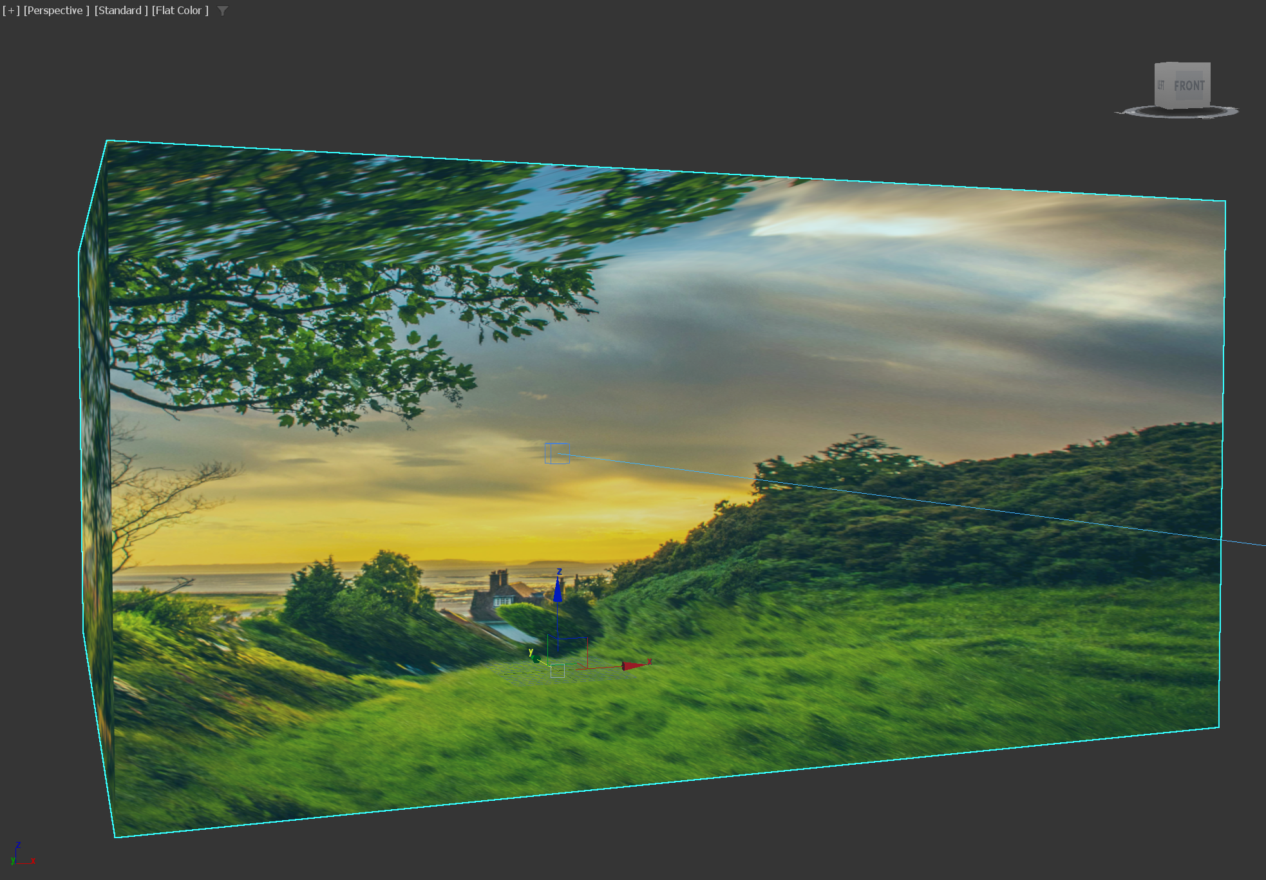This screenshot has height=880, width=1266.
Task: Click the red X axis gizmo arrow
Action: pyautogui.click(x=633, y=665)
